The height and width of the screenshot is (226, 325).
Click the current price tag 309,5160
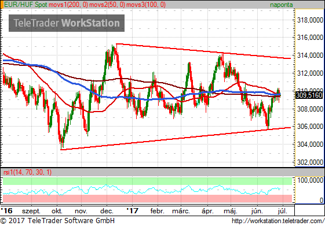[x=309, y=95]
